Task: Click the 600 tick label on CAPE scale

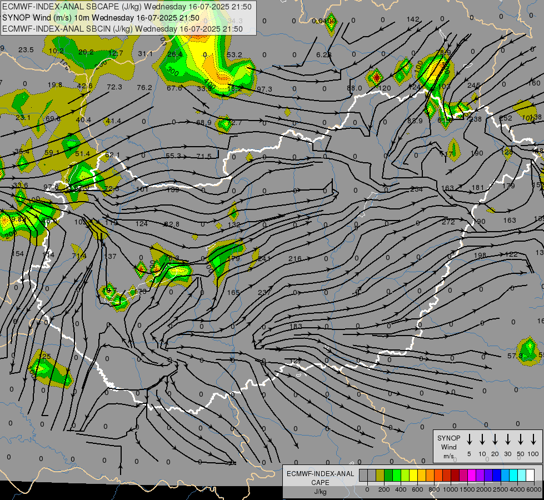Action: [x=417, y=489]
